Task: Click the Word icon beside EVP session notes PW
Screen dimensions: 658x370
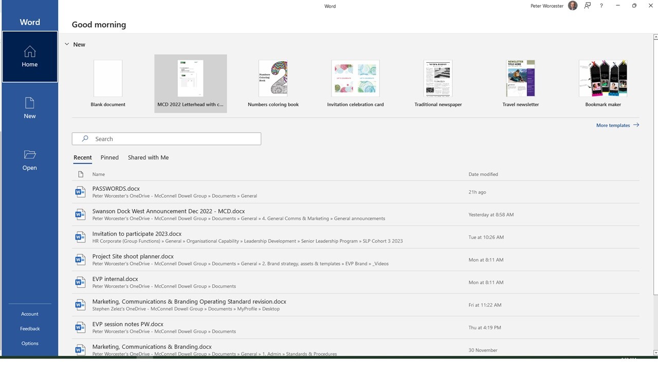Action: 80,327
